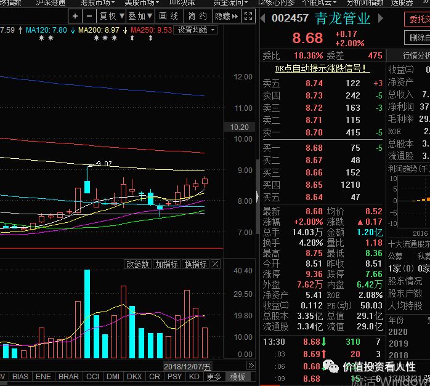Image resolution: width=430 pixels, height=386 pixels.
Task: Switch to ENE indicator tab
Action: coord(43,376)
